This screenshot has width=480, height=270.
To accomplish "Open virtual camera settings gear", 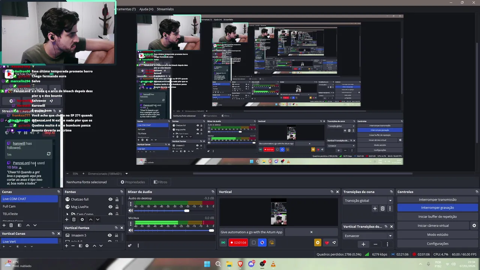I will click(x=474, y=225).
